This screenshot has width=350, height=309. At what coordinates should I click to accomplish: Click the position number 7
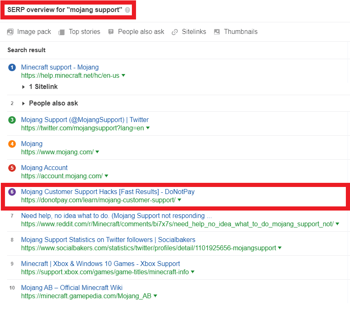(x=12, y=216)
